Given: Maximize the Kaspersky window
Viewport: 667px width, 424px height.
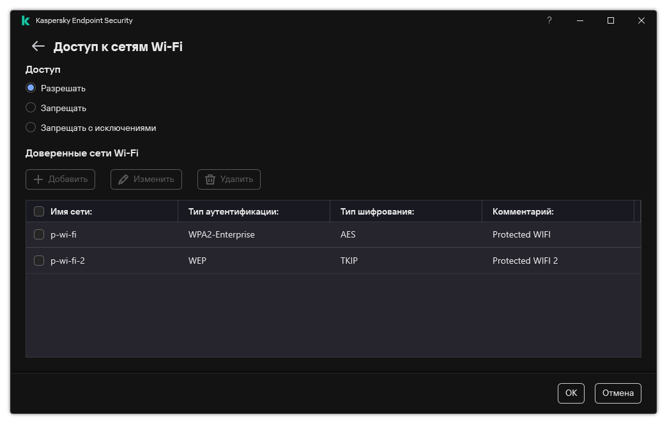Looking at the screenshot, I should click(610, 20).
